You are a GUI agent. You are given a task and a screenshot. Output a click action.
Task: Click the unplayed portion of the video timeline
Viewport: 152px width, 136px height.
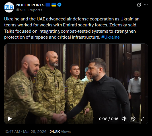(110, 111)
